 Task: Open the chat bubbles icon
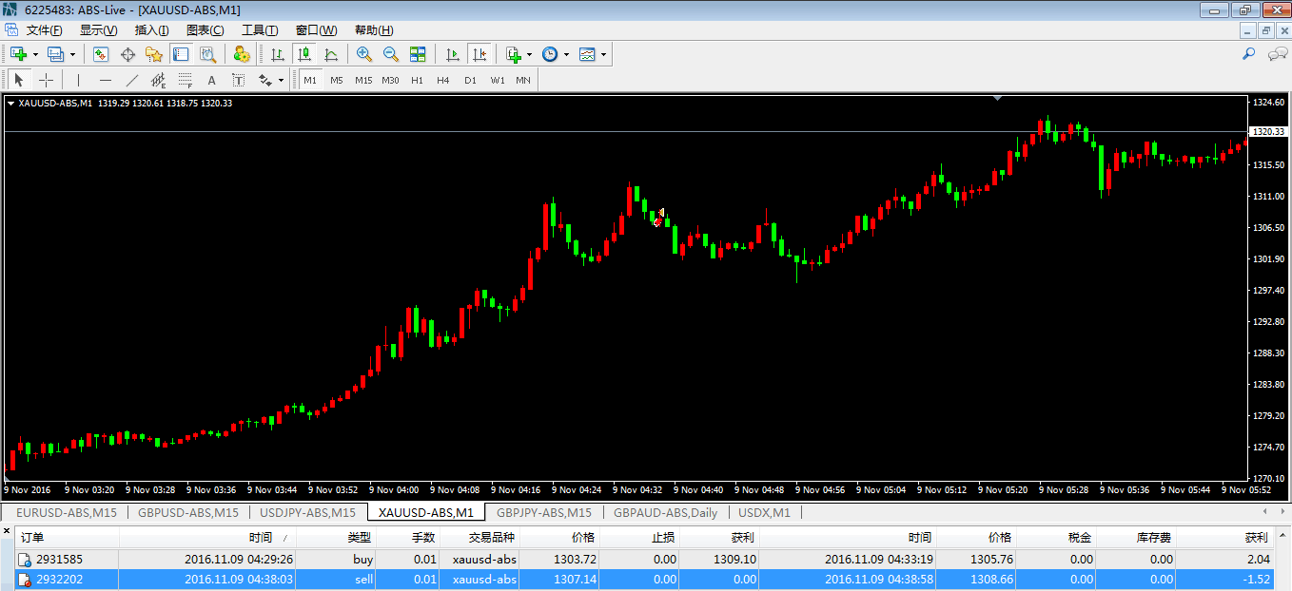(1278, 54)
